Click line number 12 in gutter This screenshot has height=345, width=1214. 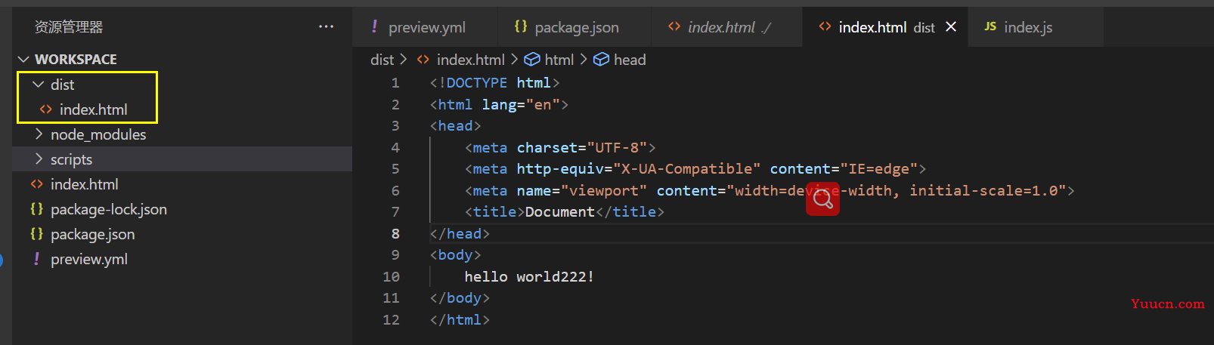pos(391,319)
